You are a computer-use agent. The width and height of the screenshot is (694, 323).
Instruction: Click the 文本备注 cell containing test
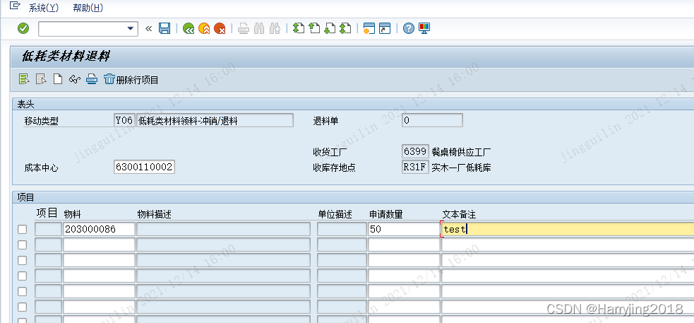[x=568, y=229]
